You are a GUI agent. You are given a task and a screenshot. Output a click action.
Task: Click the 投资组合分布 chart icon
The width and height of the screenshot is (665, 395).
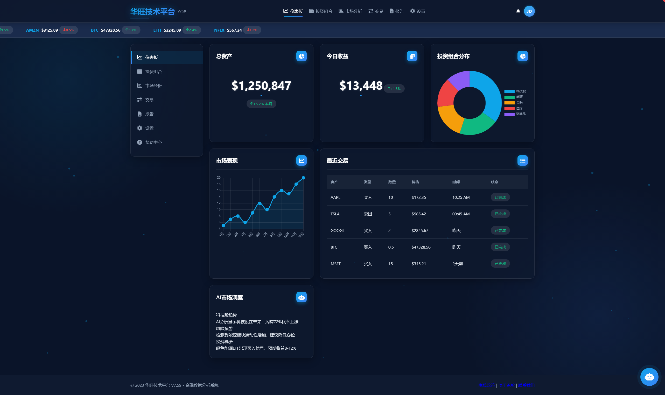522,56
